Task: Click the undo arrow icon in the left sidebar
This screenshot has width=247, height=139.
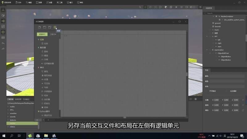Action: [3, 43]
